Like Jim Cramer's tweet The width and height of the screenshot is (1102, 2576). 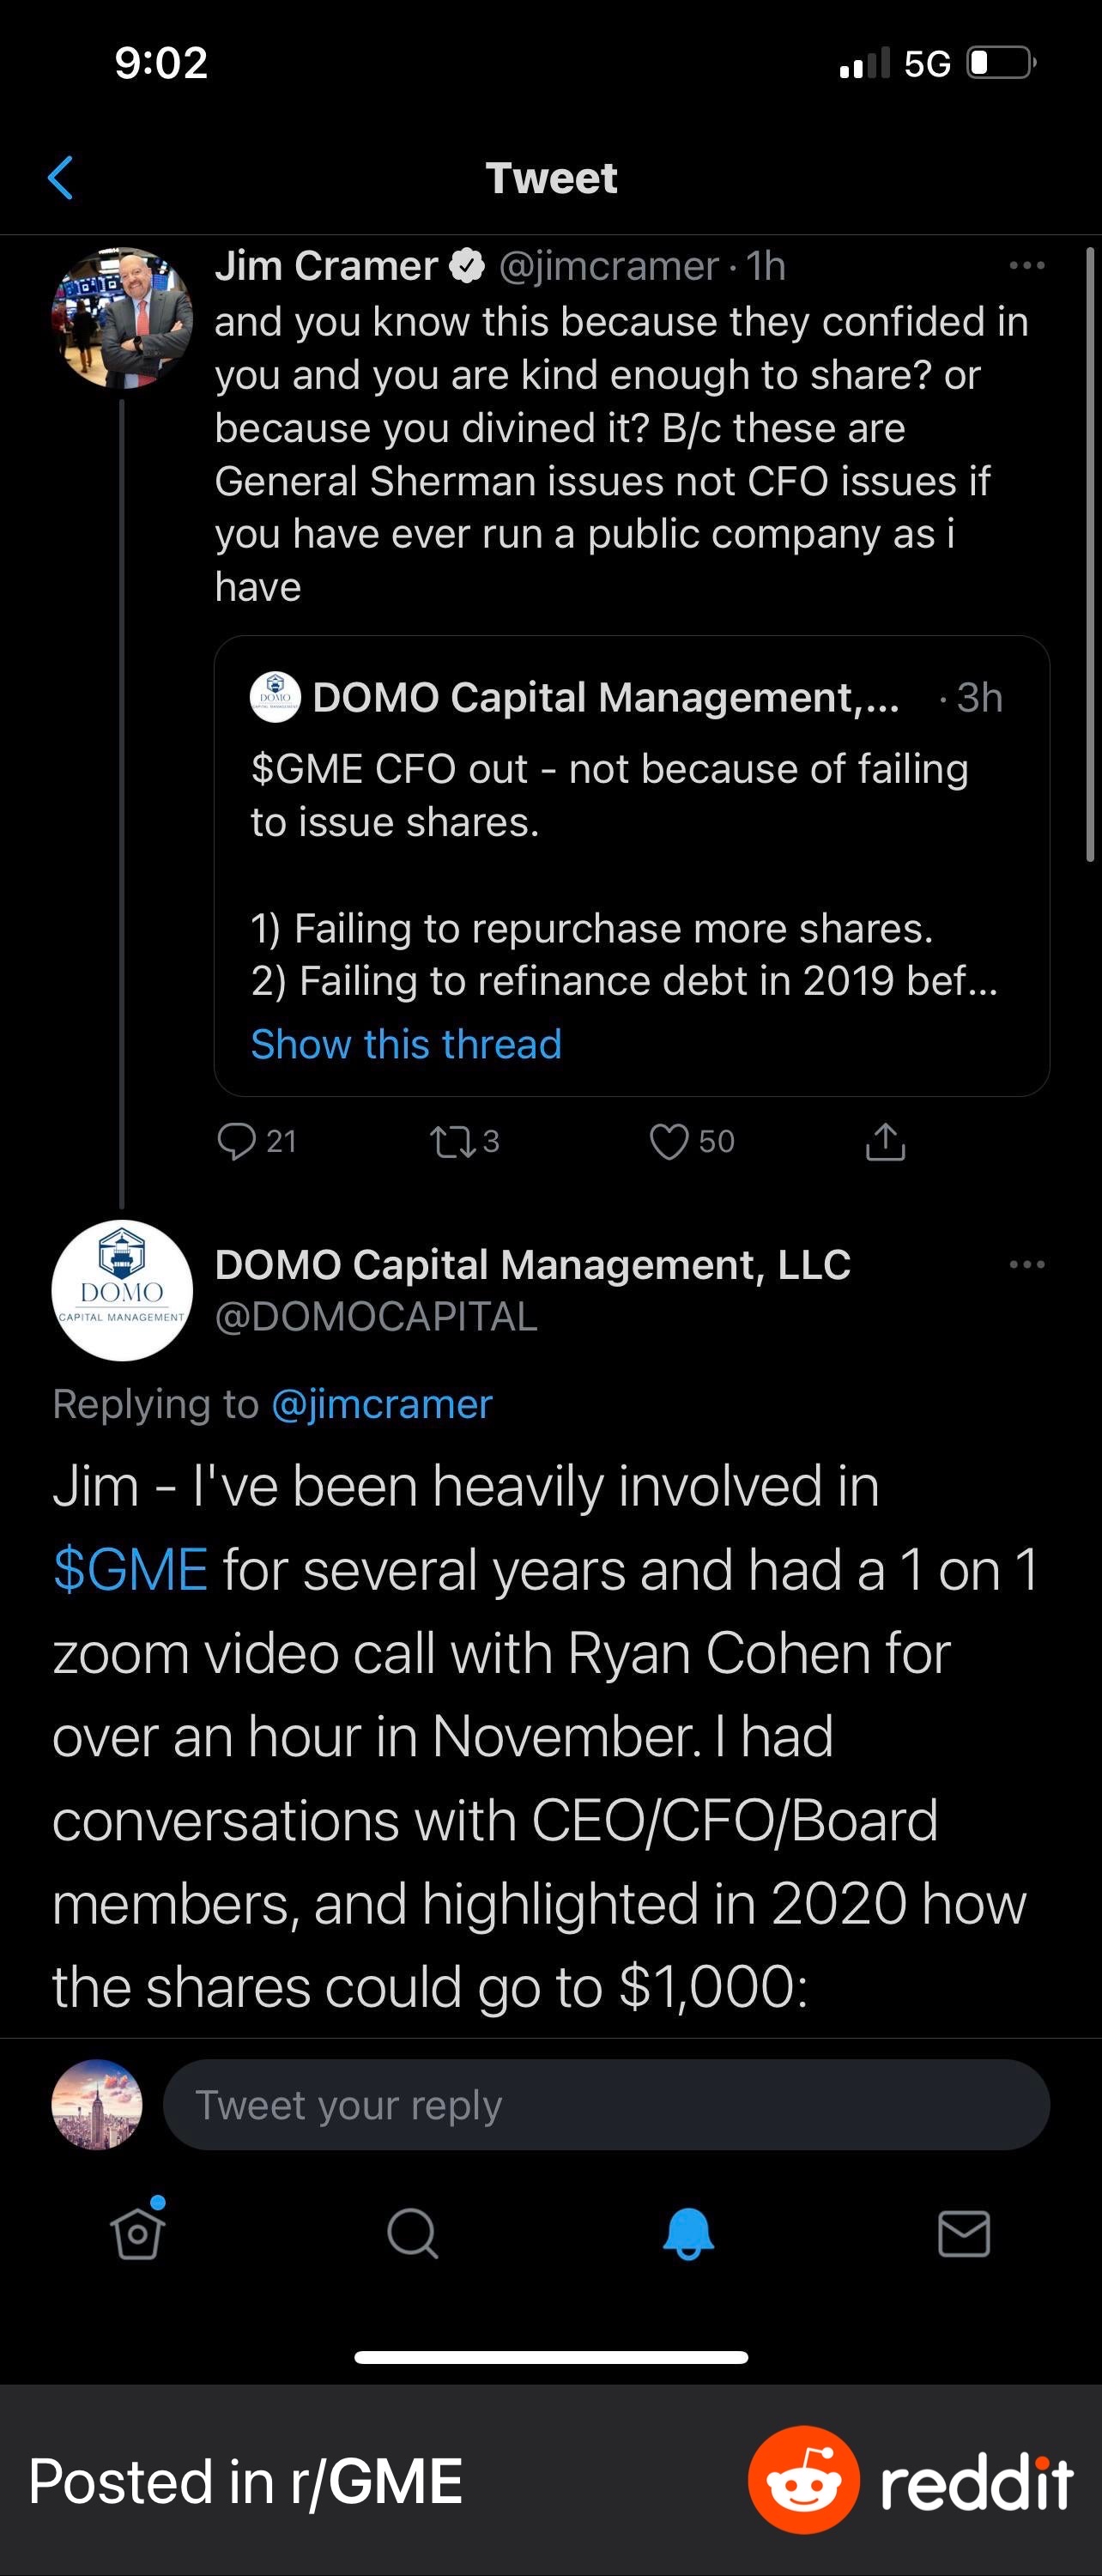tap(669, 1141)
